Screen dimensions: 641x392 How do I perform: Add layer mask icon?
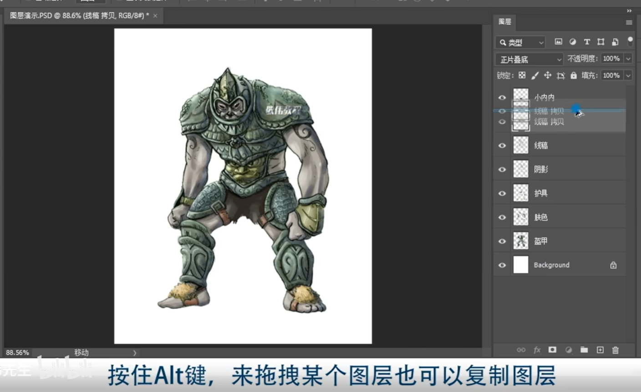click(x=552, y=350)
